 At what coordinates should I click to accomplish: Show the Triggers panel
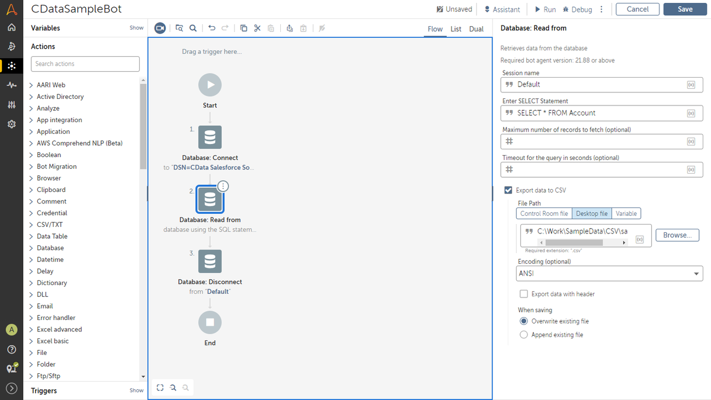coord(136,391)
